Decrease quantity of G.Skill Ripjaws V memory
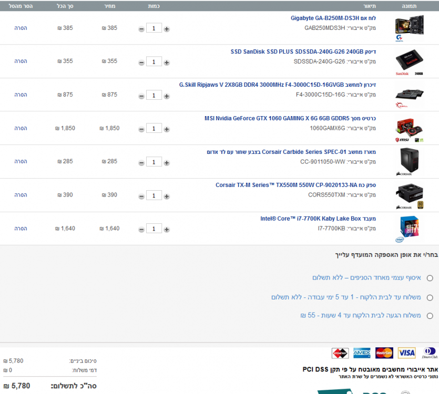 pos(141,96)
